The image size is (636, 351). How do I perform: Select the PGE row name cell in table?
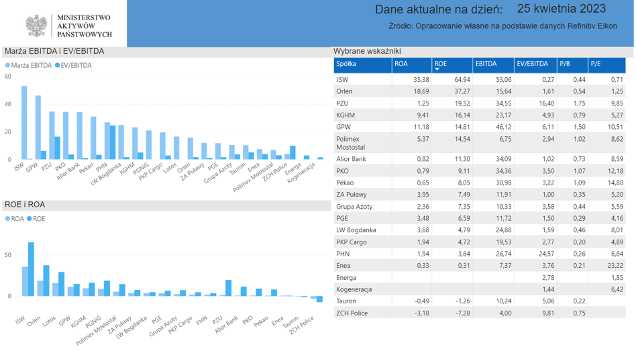[x=363, y=218]
